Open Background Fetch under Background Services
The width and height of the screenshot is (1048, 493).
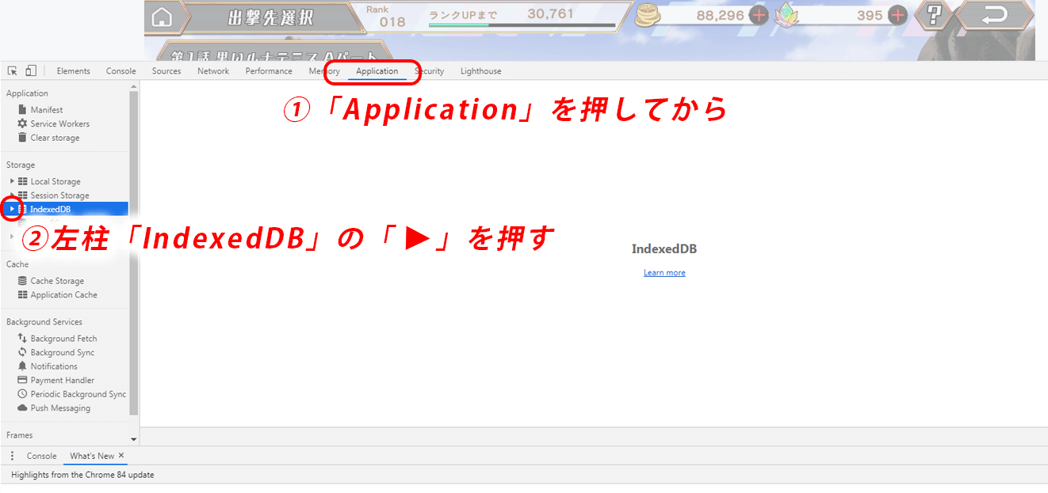[63, 339]
